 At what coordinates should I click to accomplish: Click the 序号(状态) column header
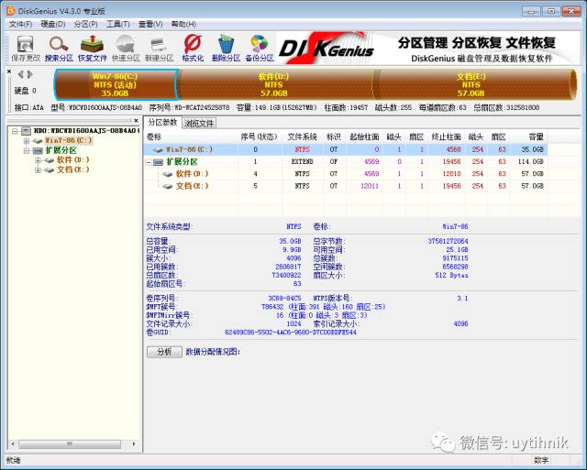260,137
